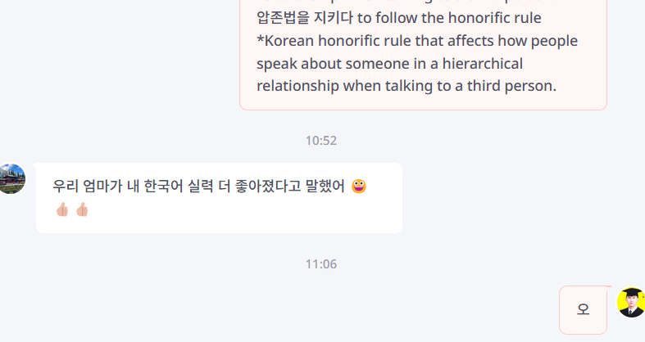Click the word "말했어" in the message
The image size is (645, 342).
point(327,187)
